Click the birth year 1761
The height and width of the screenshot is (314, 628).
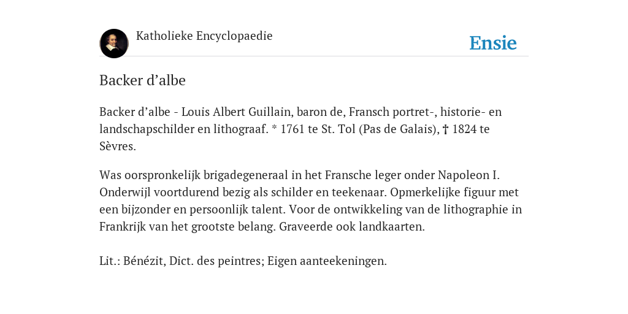tap(293, 129)
